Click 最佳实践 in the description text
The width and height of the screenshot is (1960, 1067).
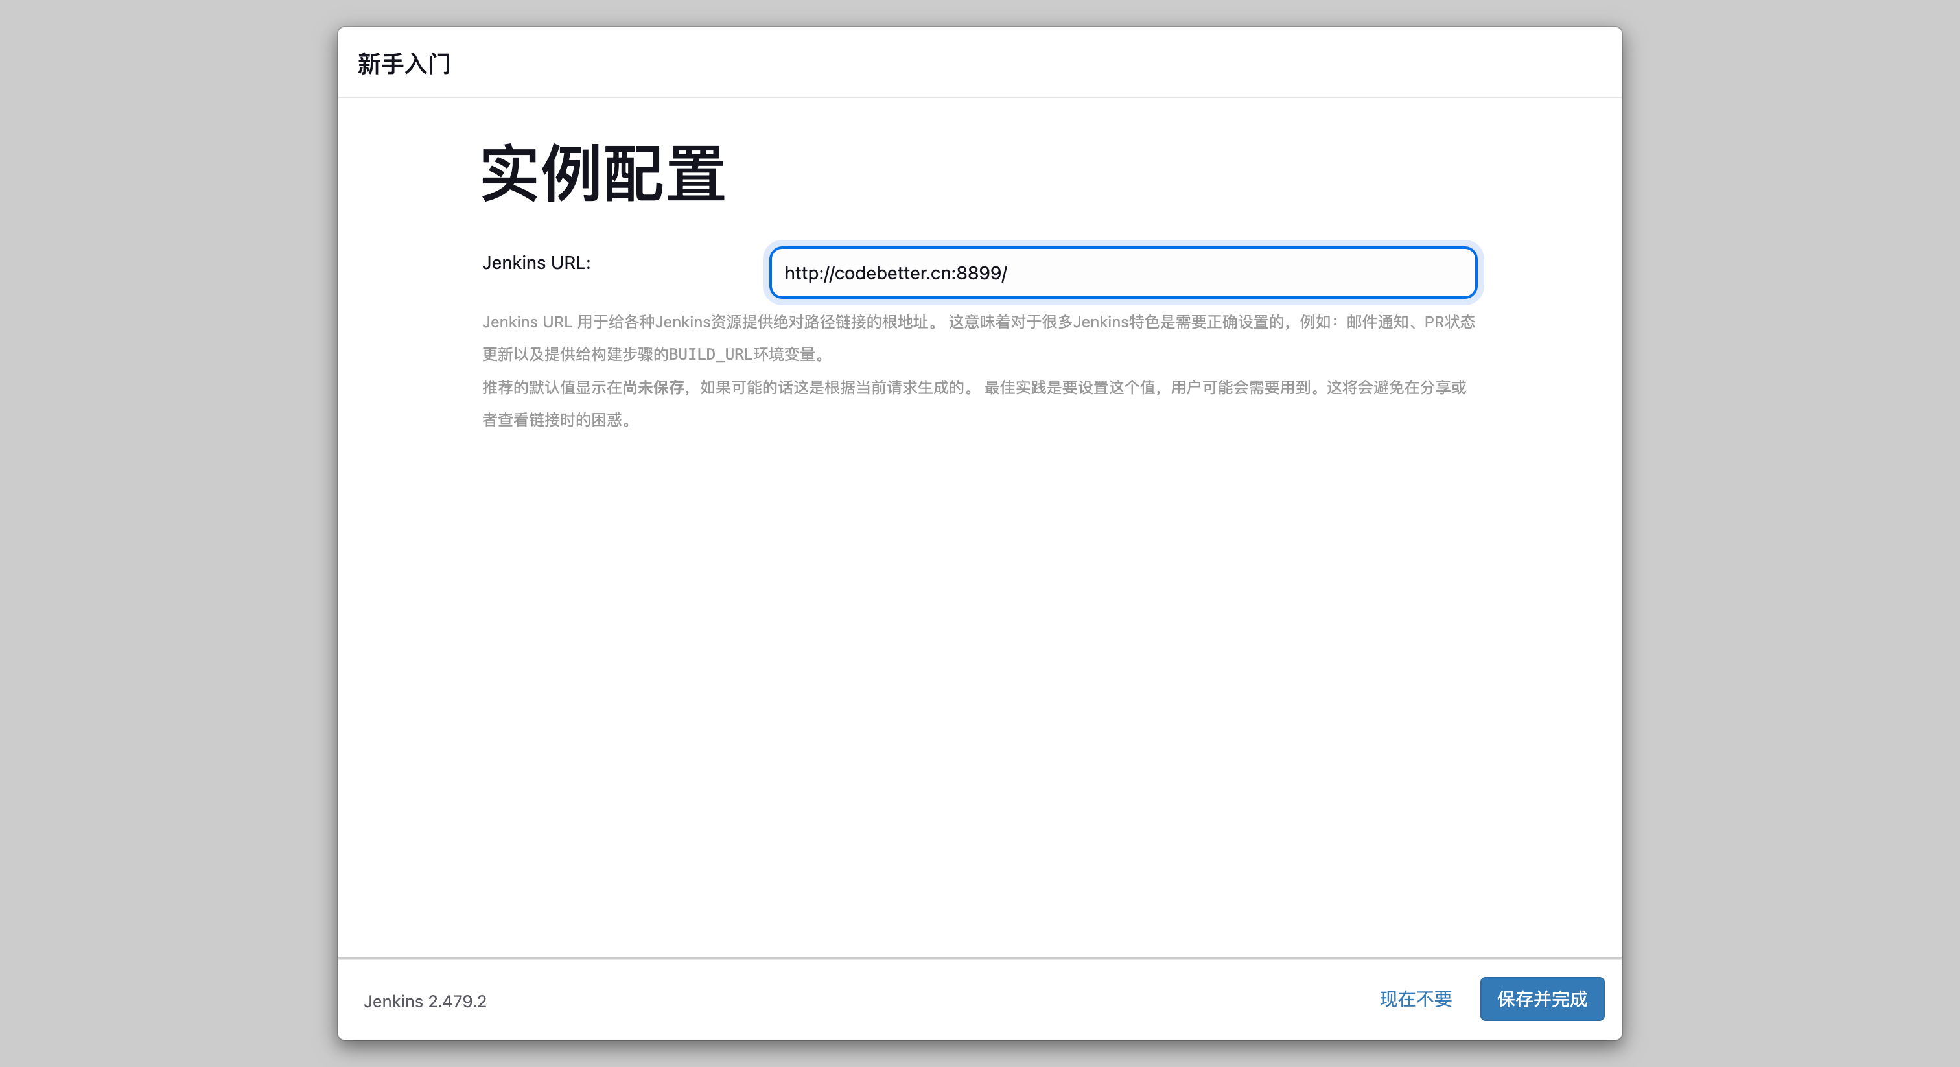tap(1015, 388)
